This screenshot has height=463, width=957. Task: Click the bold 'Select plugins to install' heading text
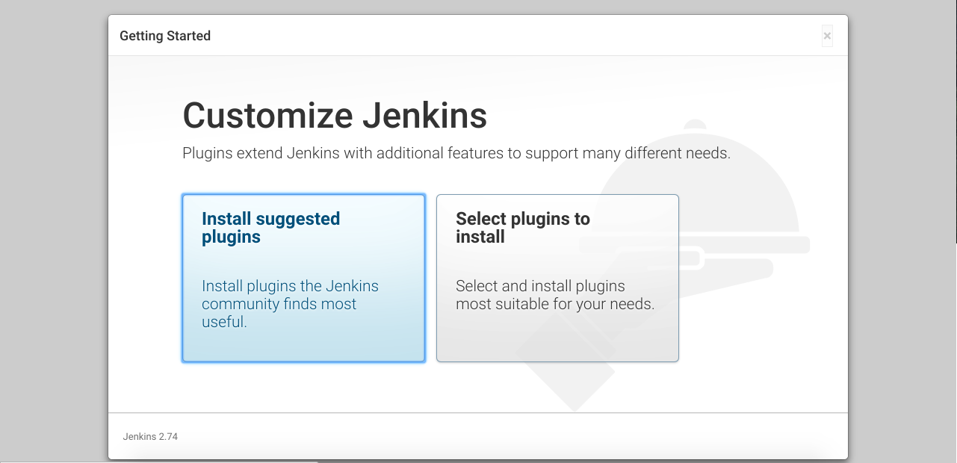[523, 228]
